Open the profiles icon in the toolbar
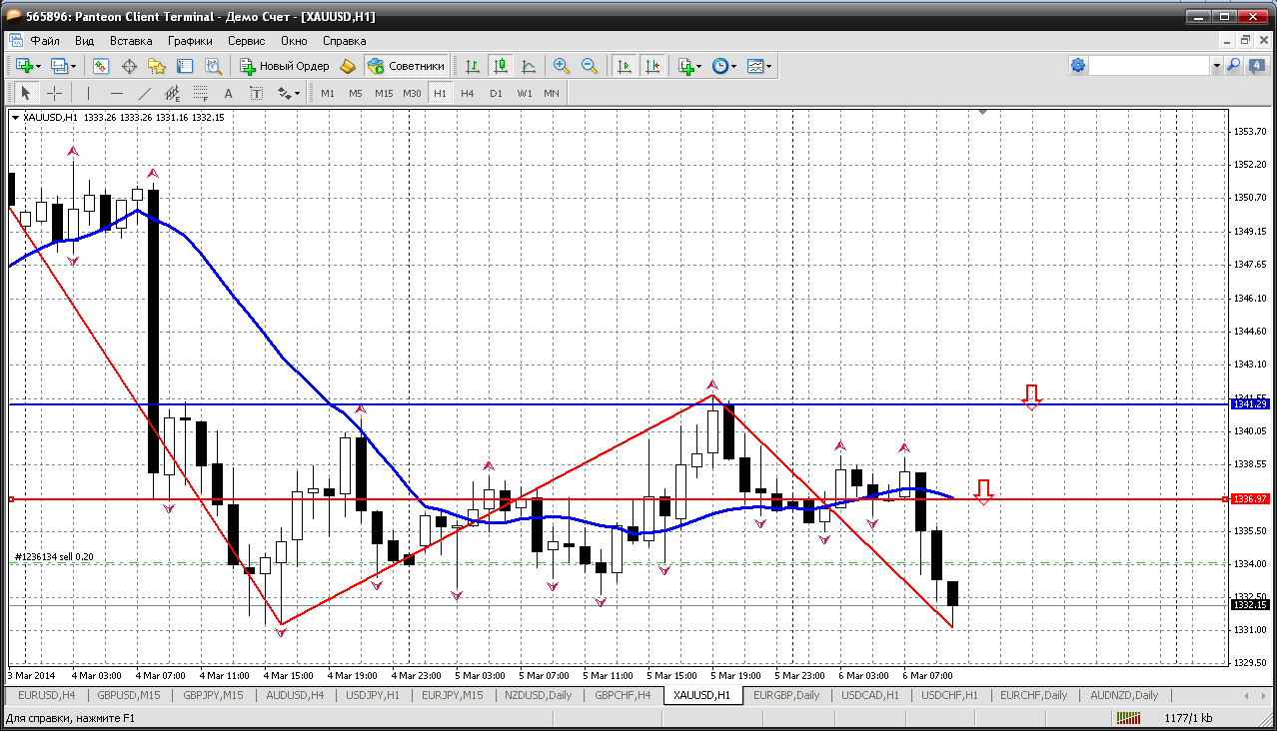Viewport: 1277px width, 731px height. (59, 66)
